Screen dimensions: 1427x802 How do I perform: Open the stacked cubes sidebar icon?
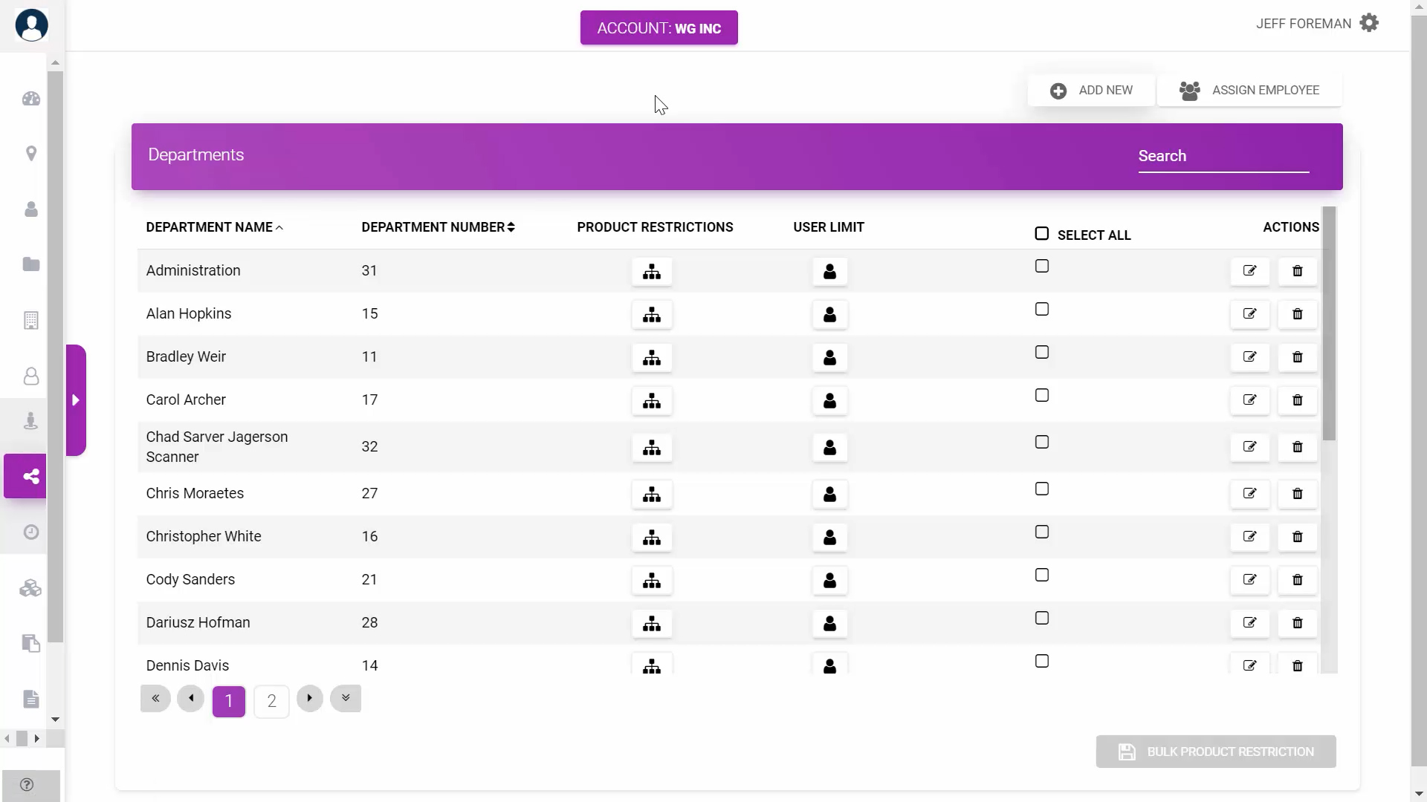click(x=31, y=588)
